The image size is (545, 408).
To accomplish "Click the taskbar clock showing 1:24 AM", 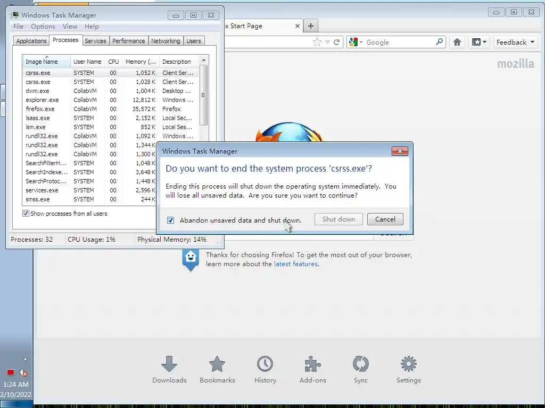I will click(16, 385).
